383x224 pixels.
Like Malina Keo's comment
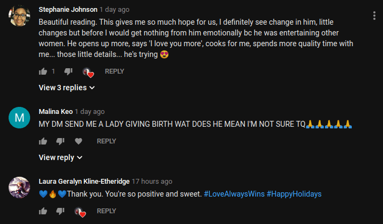[x=43, y=141]
